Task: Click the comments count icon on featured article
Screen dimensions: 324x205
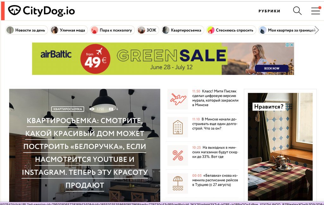Action: tap(111, 109)
